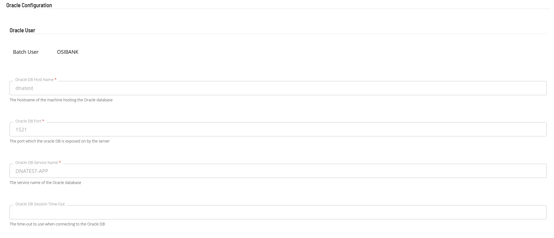This screenshot has height=238, width=554.
Task: Click the Oracle DB Service Name floating label
Action: (x=37, y=163)
